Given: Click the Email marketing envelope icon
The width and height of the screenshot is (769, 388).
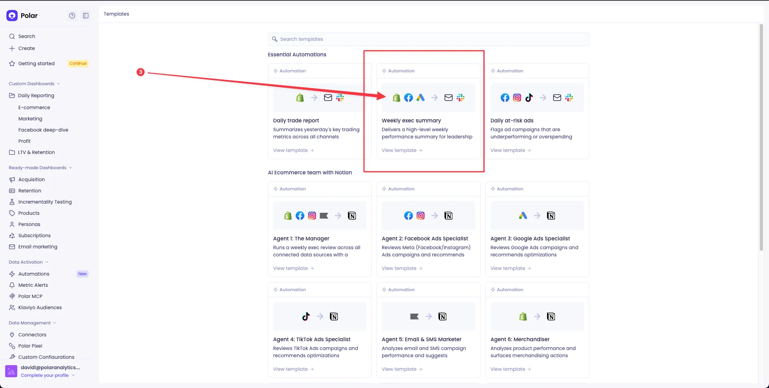Looking at the screenshot, I should (x=12, y=247).
